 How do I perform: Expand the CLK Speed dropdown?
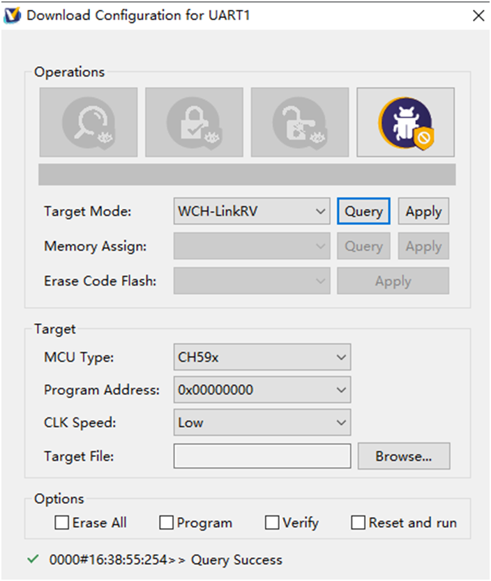(262, 422)
